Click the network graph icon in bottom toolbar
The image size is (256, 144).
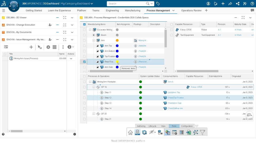click(195, 132)
